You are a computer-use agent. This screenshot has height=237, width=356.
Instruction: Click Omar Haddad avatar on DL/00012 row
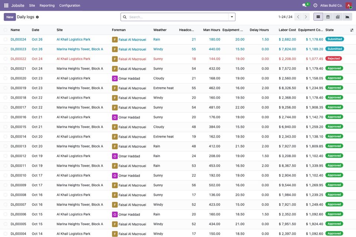pyautogui.click(x=115, y=156)
